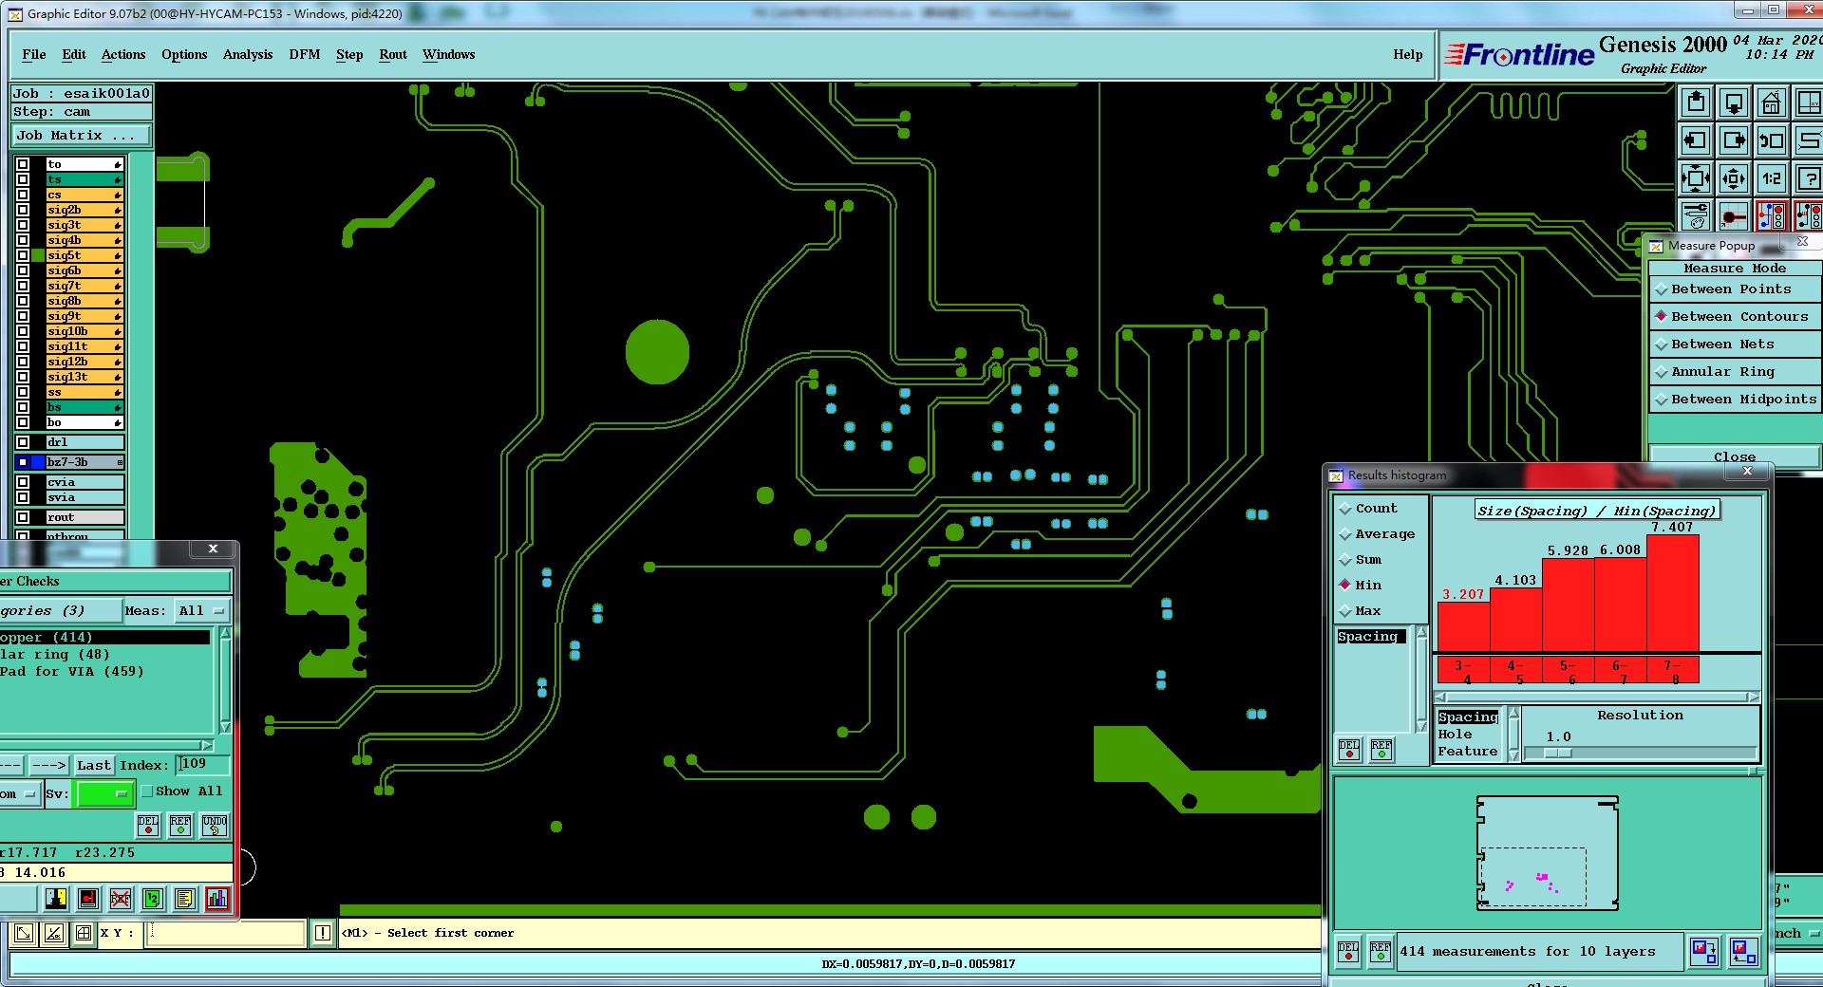Open the Analysis menu

tap(248, 55)
